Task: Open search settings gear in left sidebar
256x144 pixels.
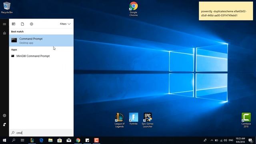Action: pos(4,116)
